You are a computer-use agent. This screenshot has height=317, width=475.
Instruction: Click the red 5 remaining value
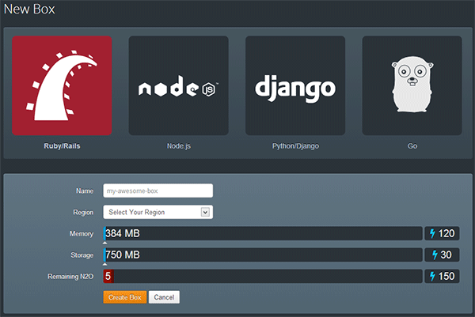click(108, 276)
